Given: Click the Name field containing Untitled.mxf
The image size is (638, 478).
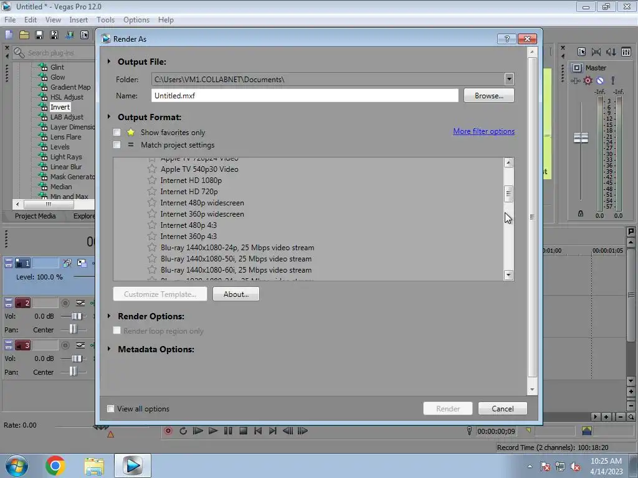Looking at the screenshot, I should [x=305, y=95].
